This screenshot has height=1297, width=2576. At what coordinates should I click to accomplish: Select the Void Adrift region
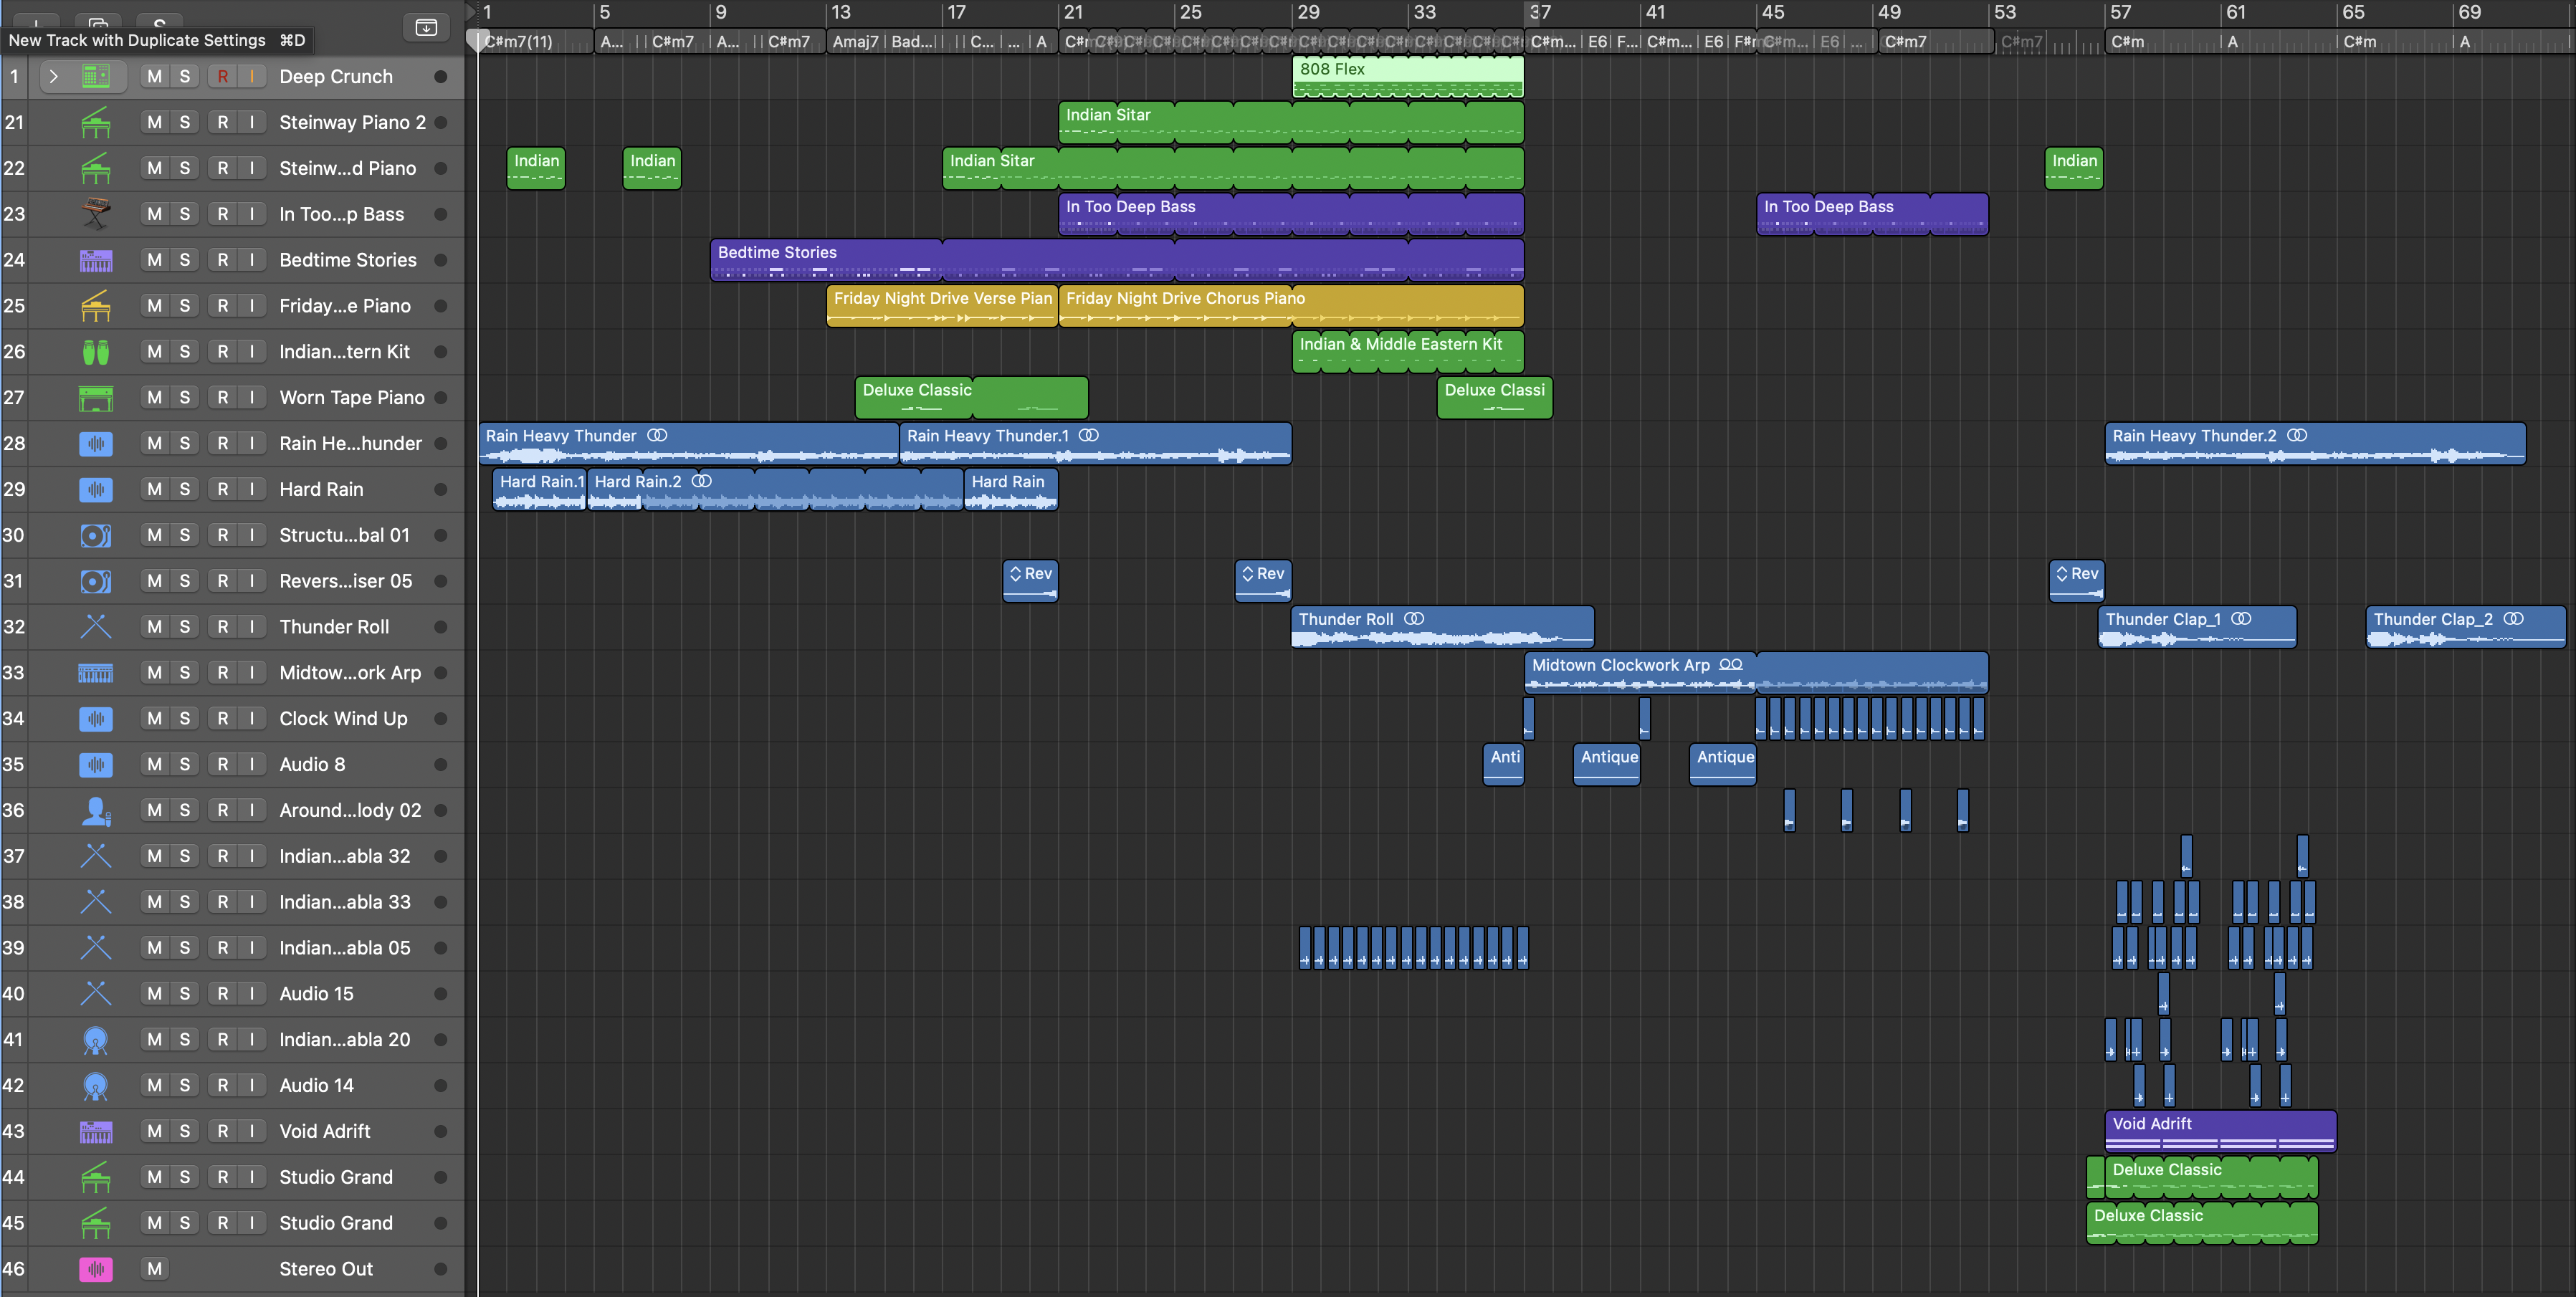click(2221, 1132)
